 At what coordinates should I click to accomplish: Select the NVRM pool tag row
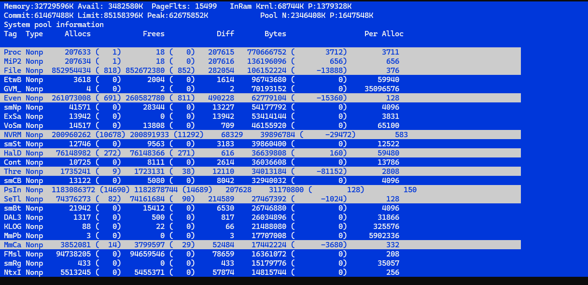[x=12, y=134]
